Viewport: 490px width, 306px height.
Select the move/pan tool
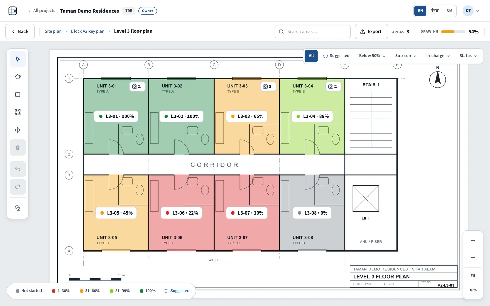[18, 130]
